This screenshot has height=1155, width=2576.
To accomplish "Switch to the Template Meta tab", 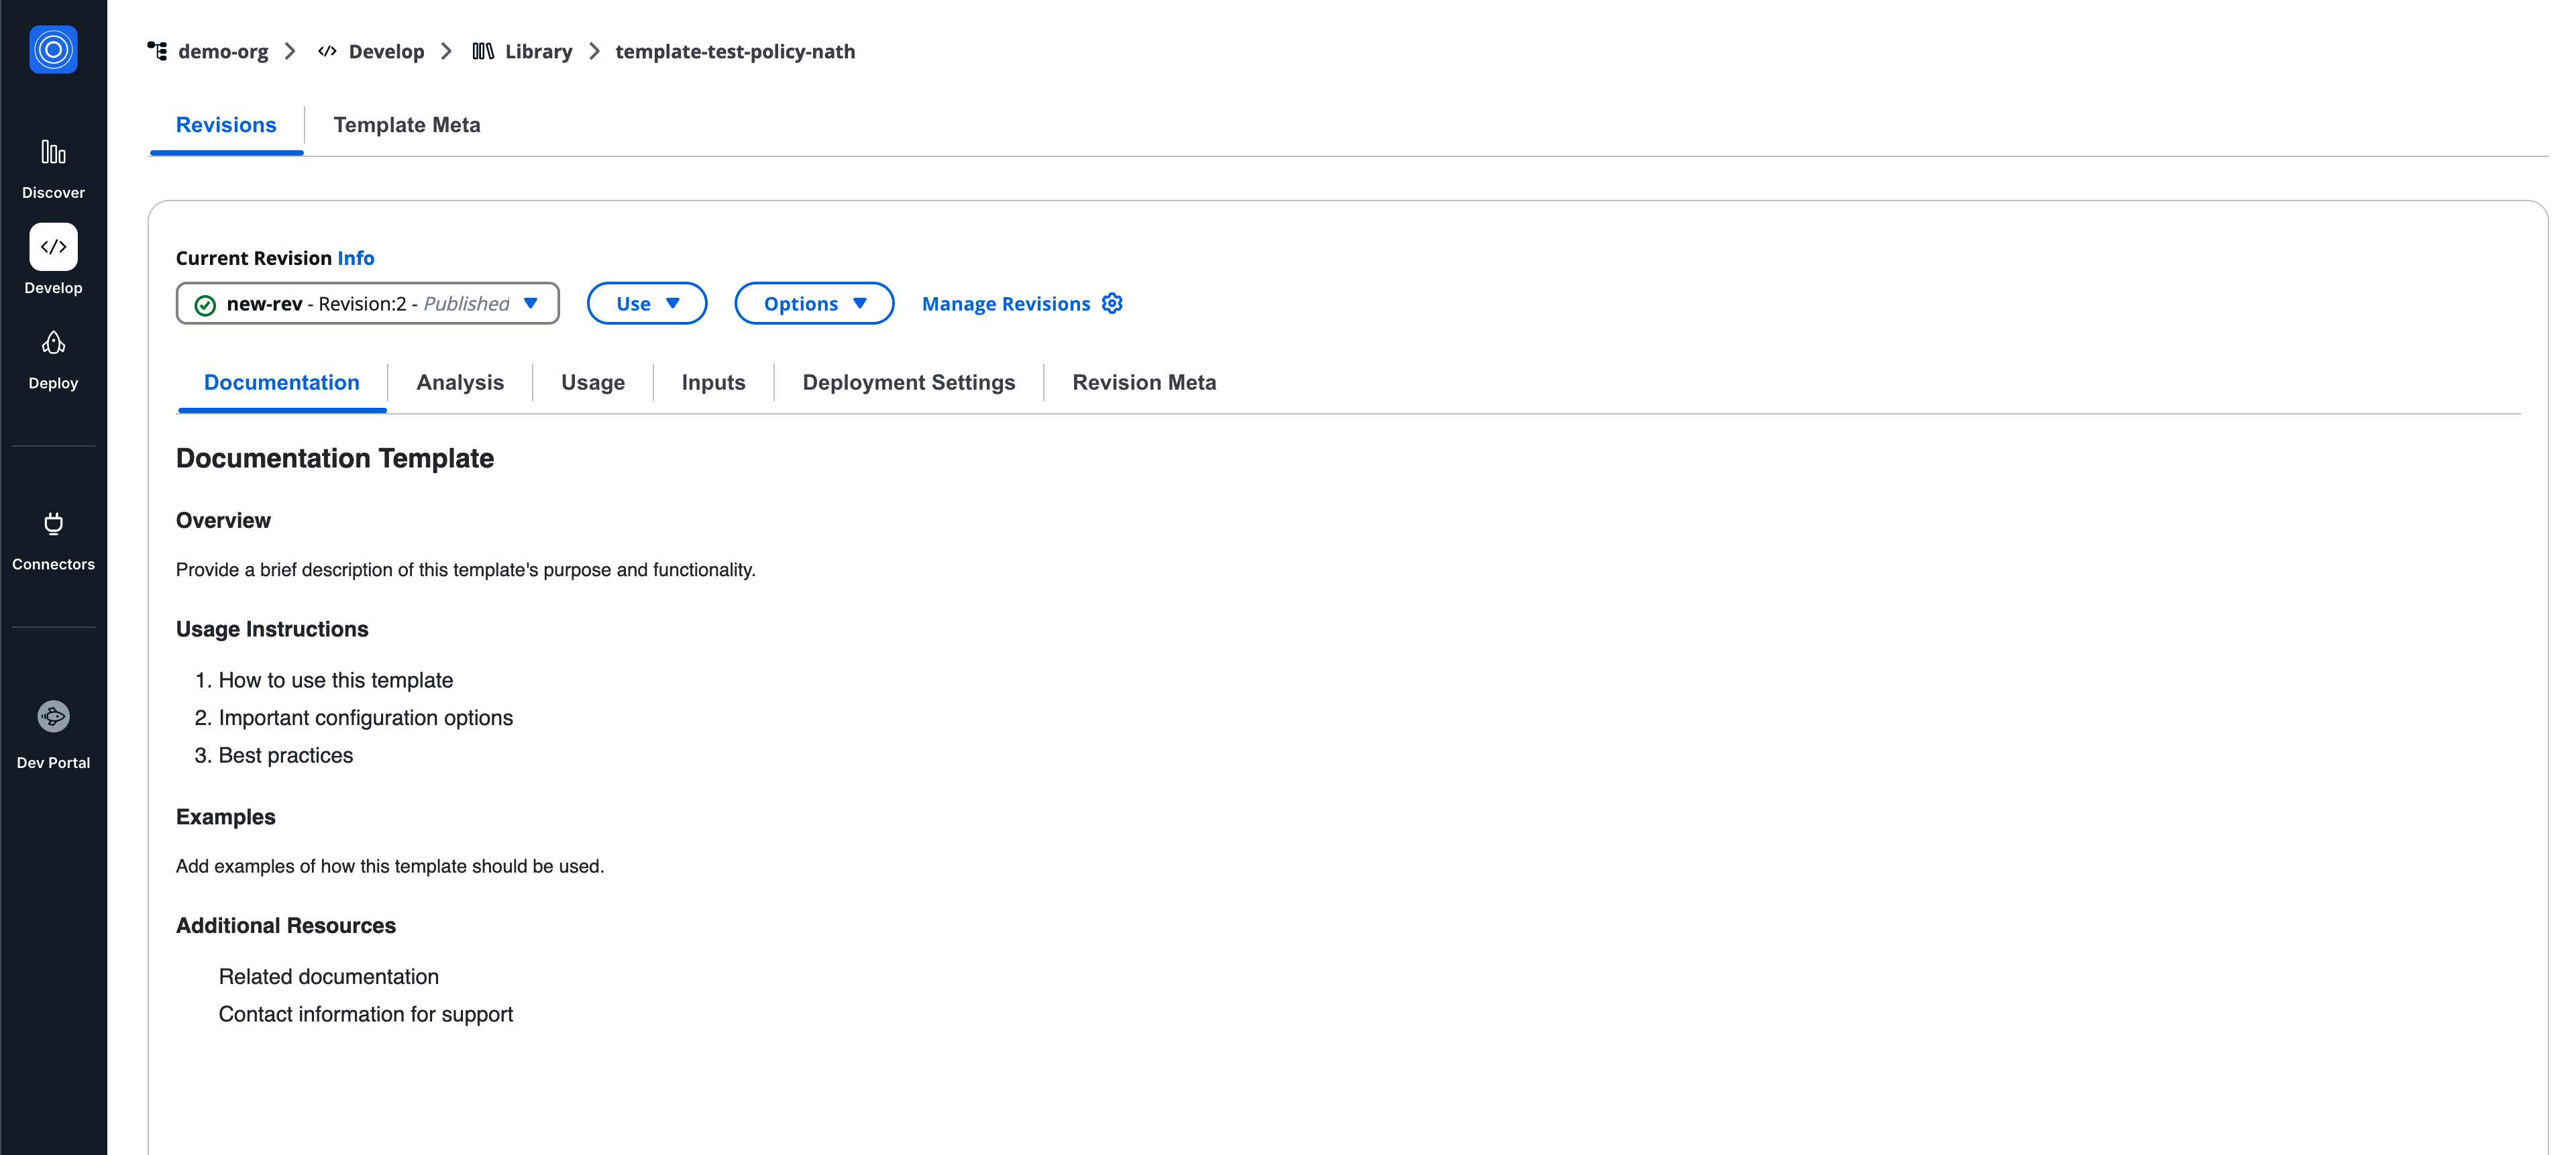I will [x=407, y=125].
